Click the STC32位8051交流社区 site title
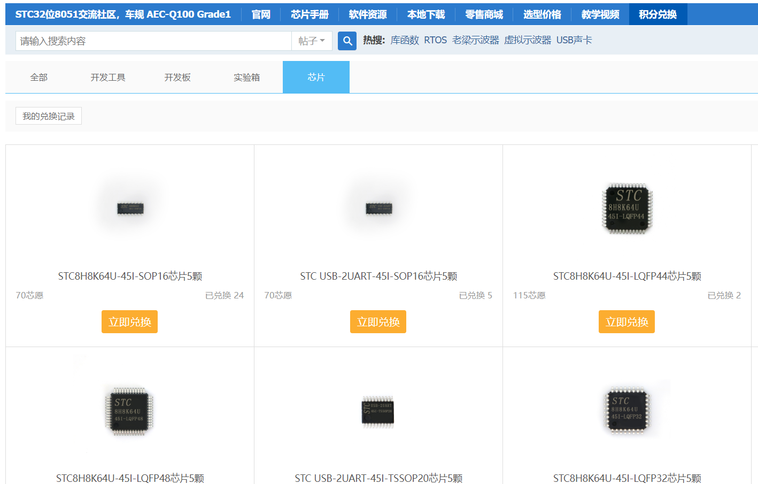The image size is (758, 484). [x=123, y=14]
